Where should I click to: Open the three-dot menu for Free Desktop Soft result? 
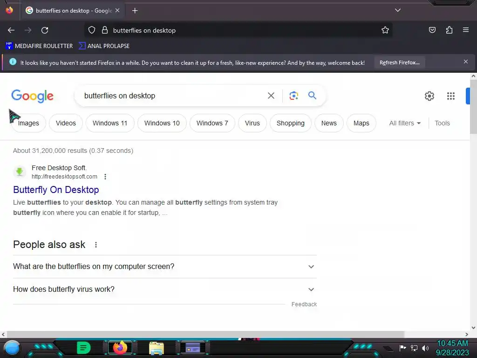coord(105,177)
